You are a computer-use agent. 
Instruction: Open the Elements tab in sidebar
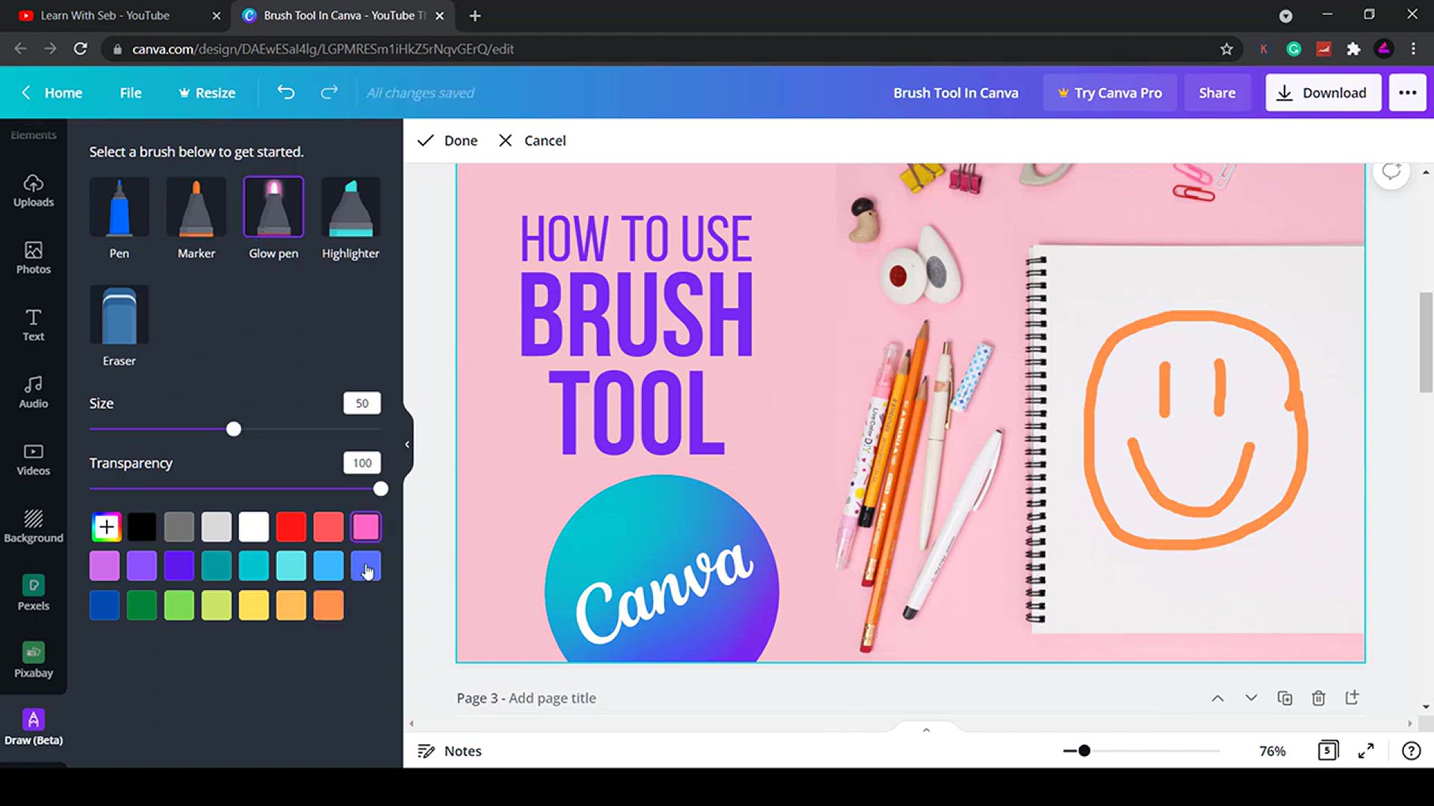[x=34, y=135]
